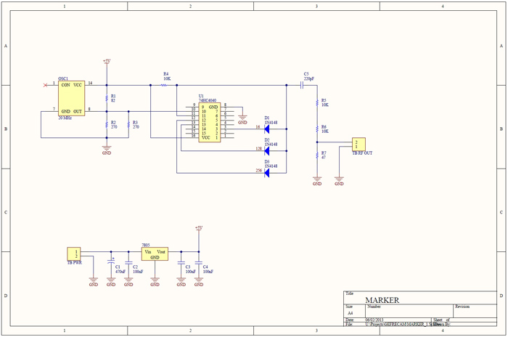This screenshot has width=508, height=337.
Task: Click the TB PWR terminal block
Action: pos(73,253)
